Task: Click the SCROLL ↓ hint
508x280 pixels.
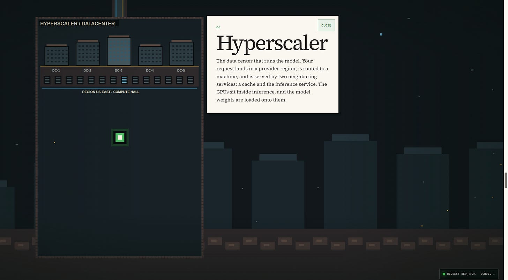Action: (x=487, y=274)
